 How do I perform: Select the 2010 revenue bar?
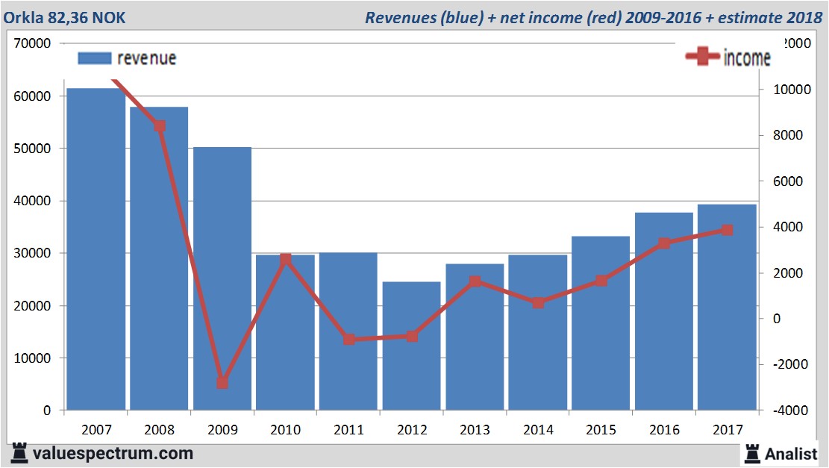tap(286, 332)
